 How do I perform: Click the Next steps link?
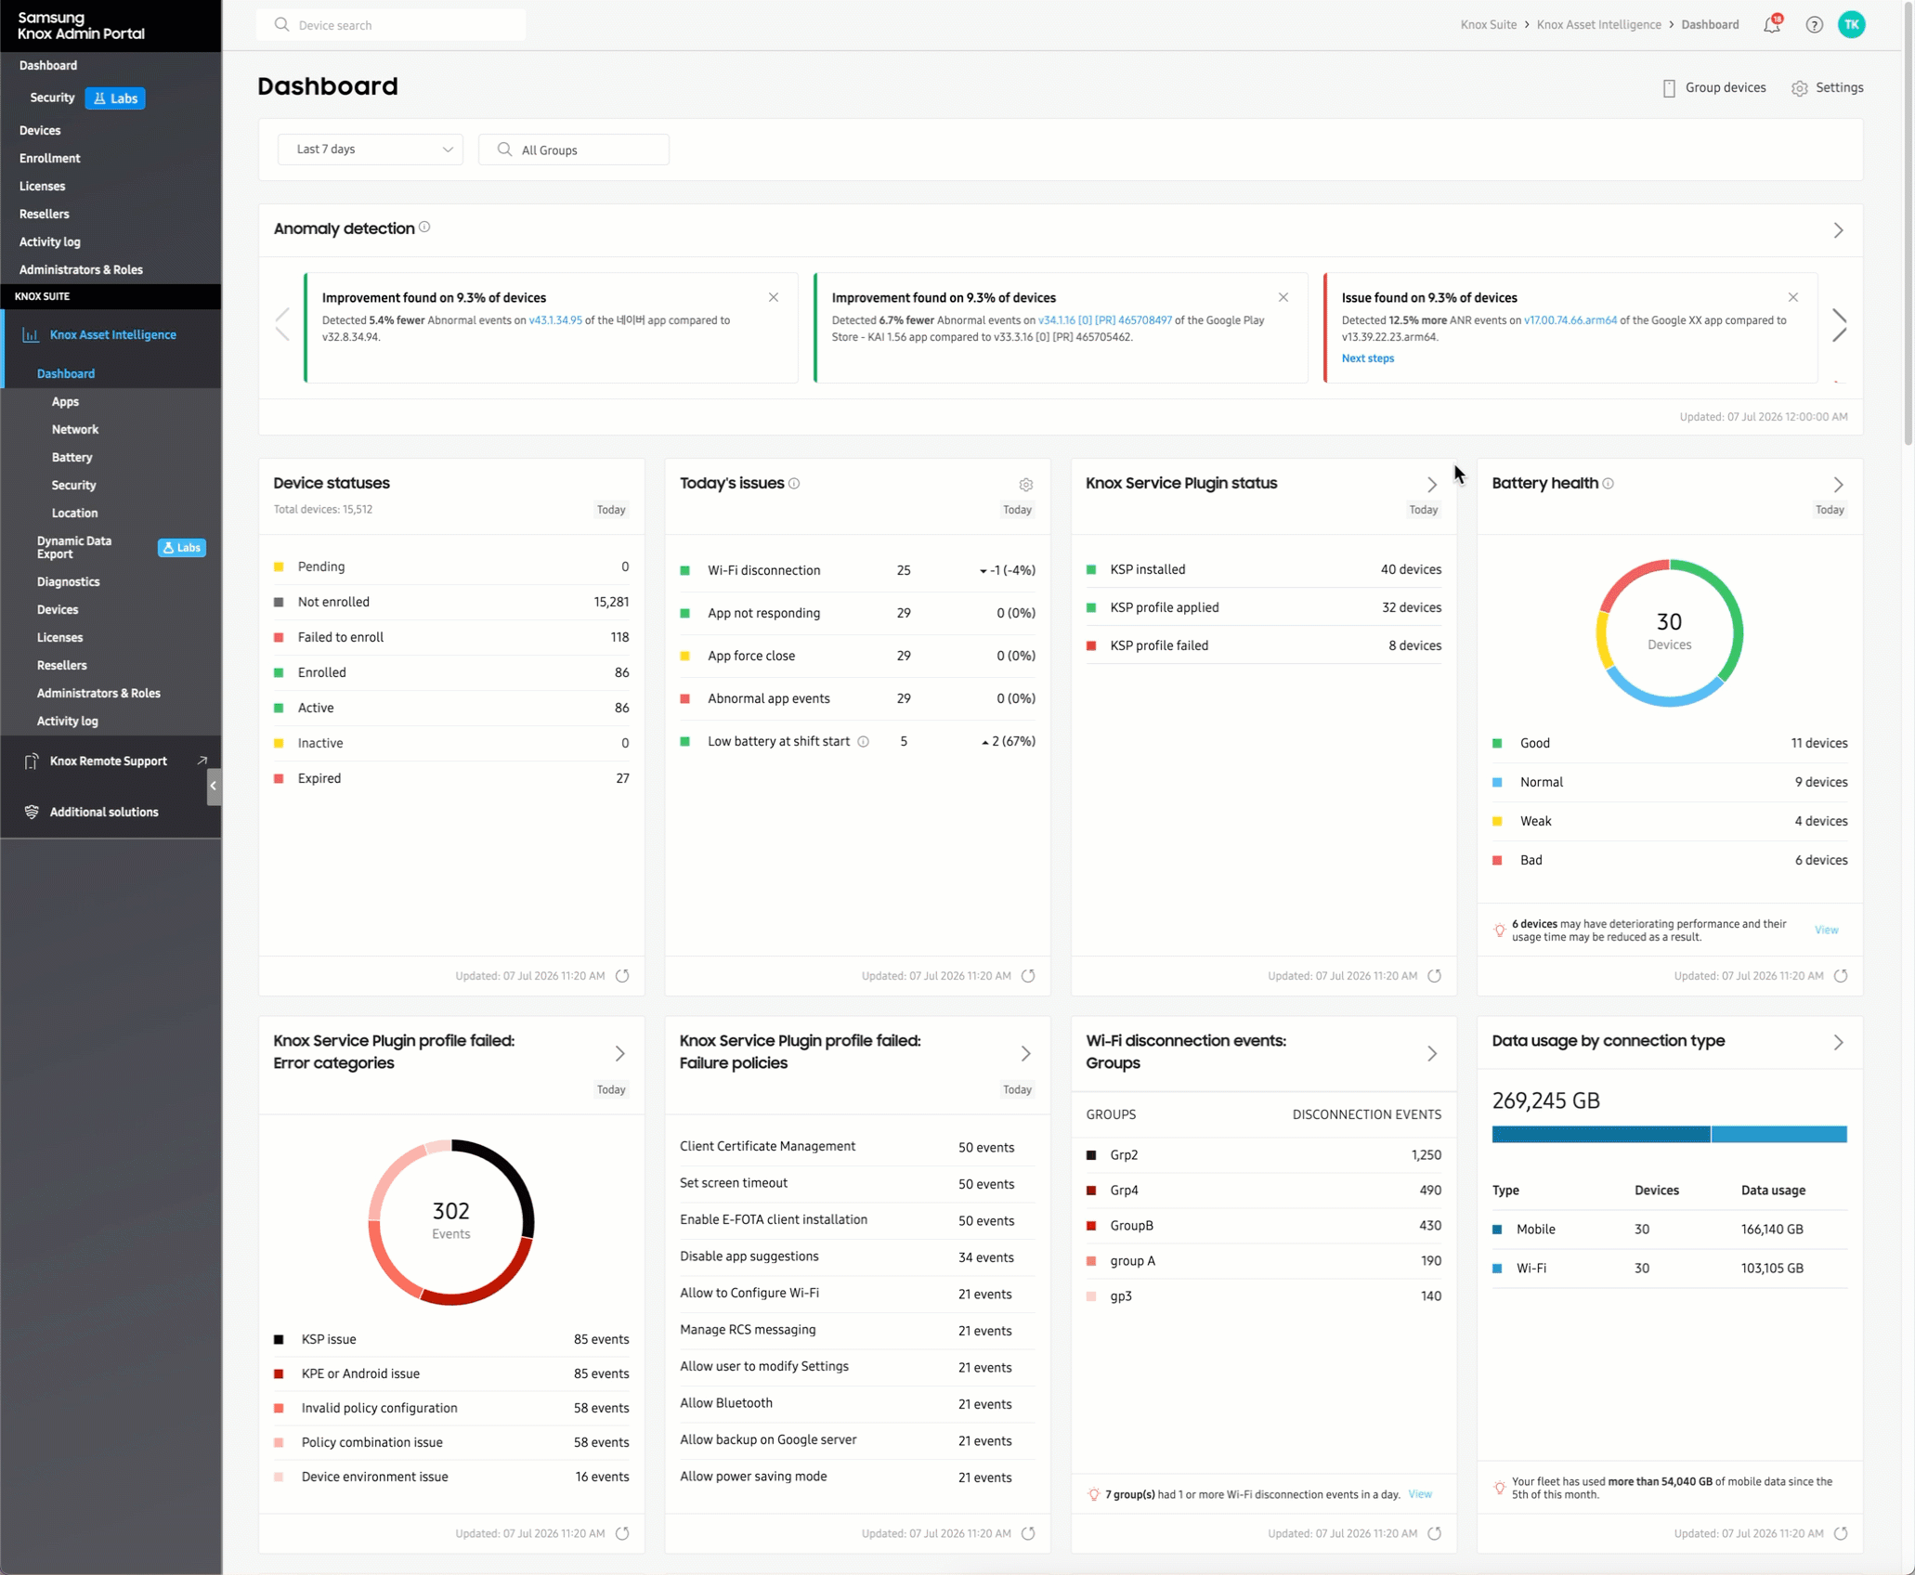point(1368,358)
